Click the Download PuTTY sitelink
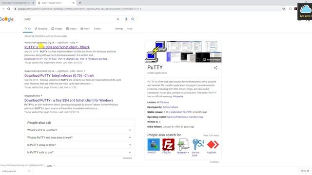 pos(34,59)
